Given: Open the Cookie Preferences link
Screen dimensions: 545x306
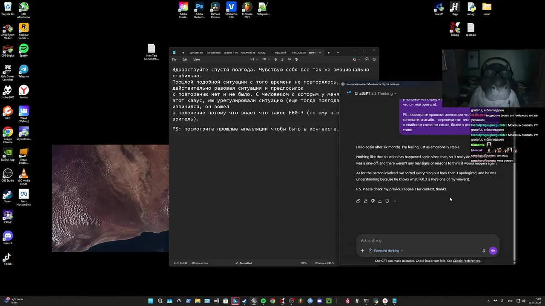Looking at the screenshot, I should point(466,261).
